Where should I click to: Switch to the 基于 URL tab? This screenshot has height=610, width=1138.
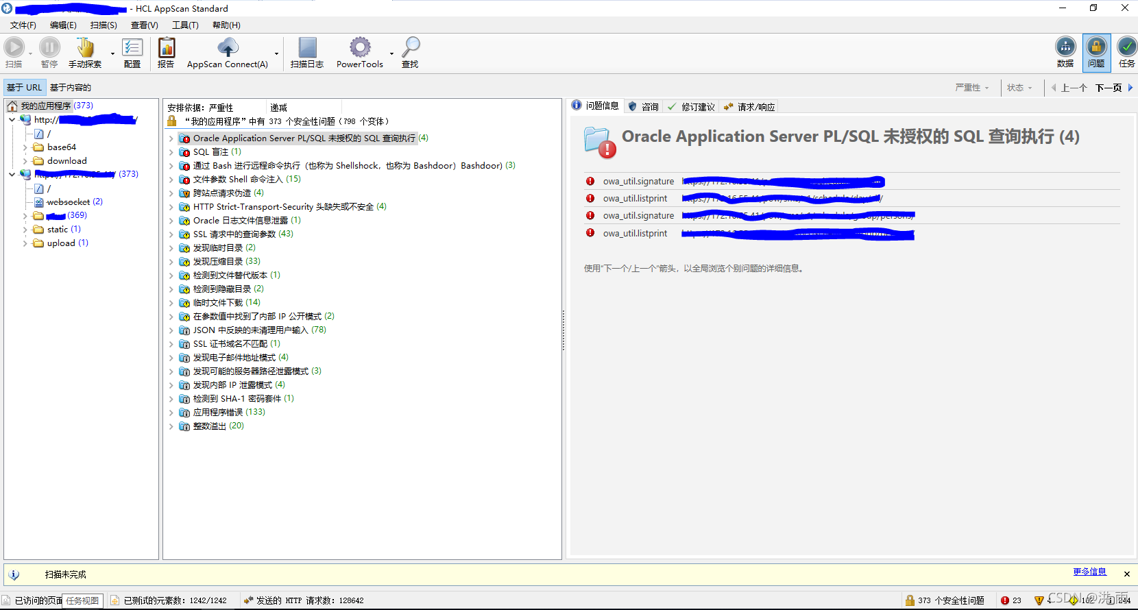point(25,88)
